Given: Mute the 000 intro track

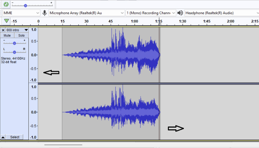Looking at the screenshot, I should click(7, 36).
